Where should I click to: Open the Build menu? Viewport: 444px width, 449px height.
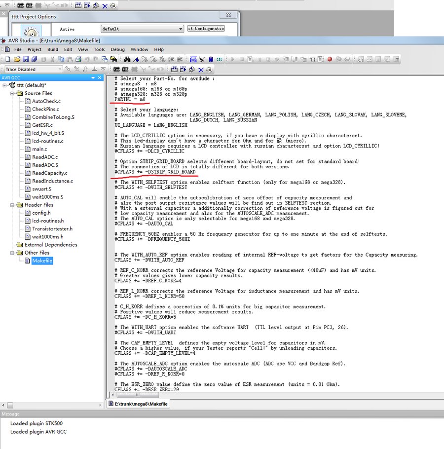pyautogui.click(x=53, y=49)
